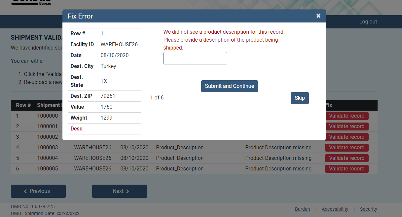Validate record for row 2
402x217 pixels.
click(x=347, y=127)
